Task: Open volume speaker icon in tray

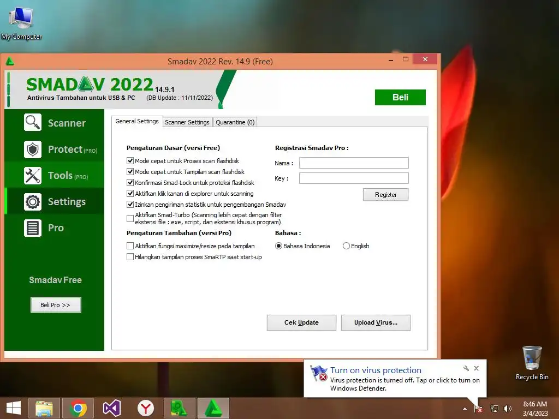Action: point(508,408)
